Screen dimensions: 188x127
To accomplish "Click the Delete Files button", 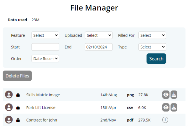I will tap(17, 76).
